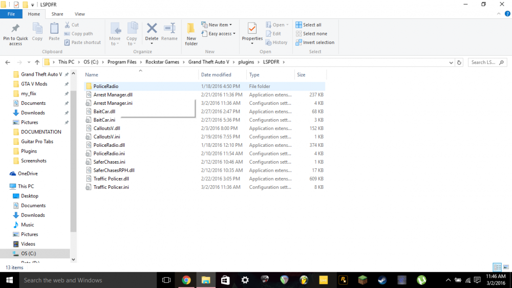Click Invert selection
This screenshot has width=512, height=288.
tap(315, 42)
